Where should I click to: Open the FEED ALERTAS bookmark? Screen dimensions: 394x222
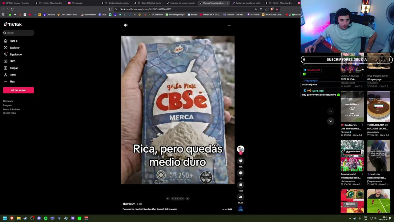pos(89,14)
